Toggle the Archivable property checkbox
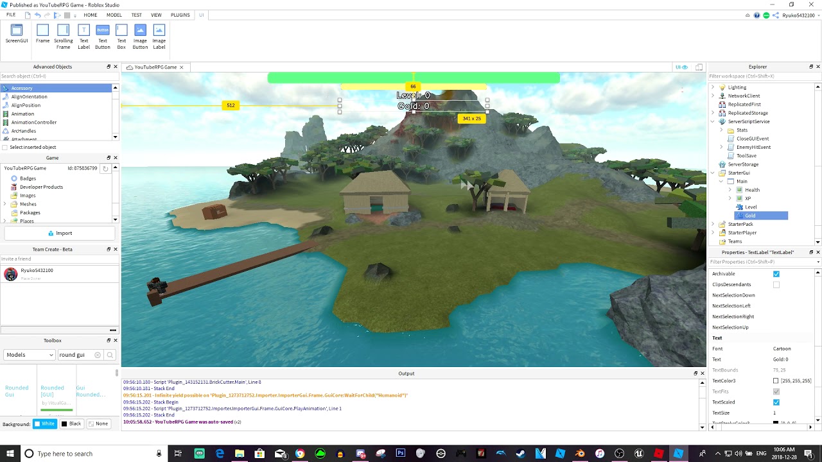Image resolution: width=822 pixels, height=462 pixels. pos(776,274)
